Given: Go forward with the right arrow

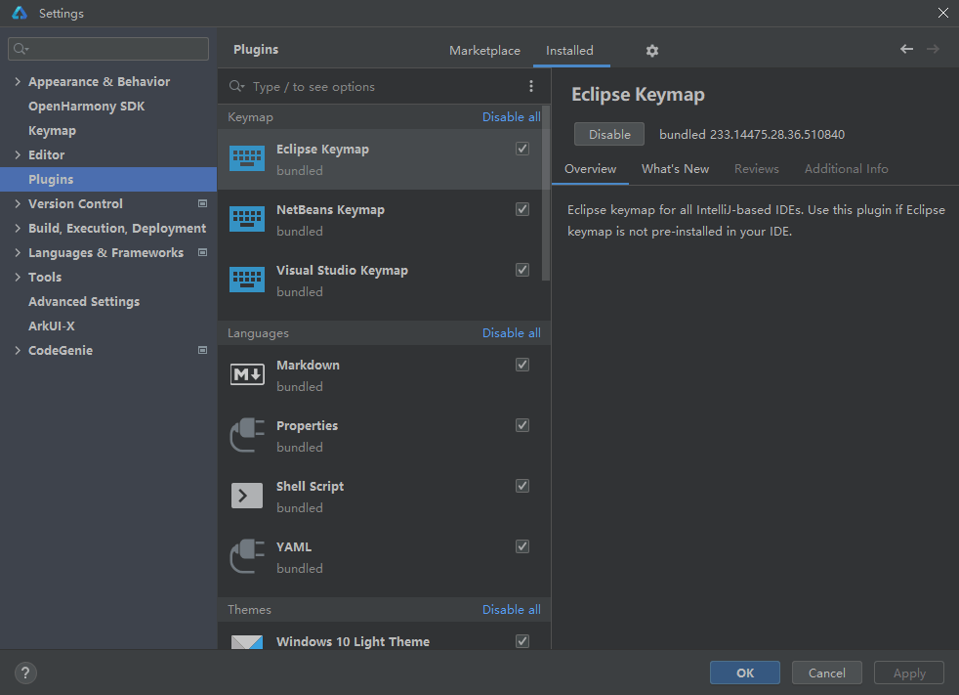Looking at the screenshot, I should click(x=933, y=49).
